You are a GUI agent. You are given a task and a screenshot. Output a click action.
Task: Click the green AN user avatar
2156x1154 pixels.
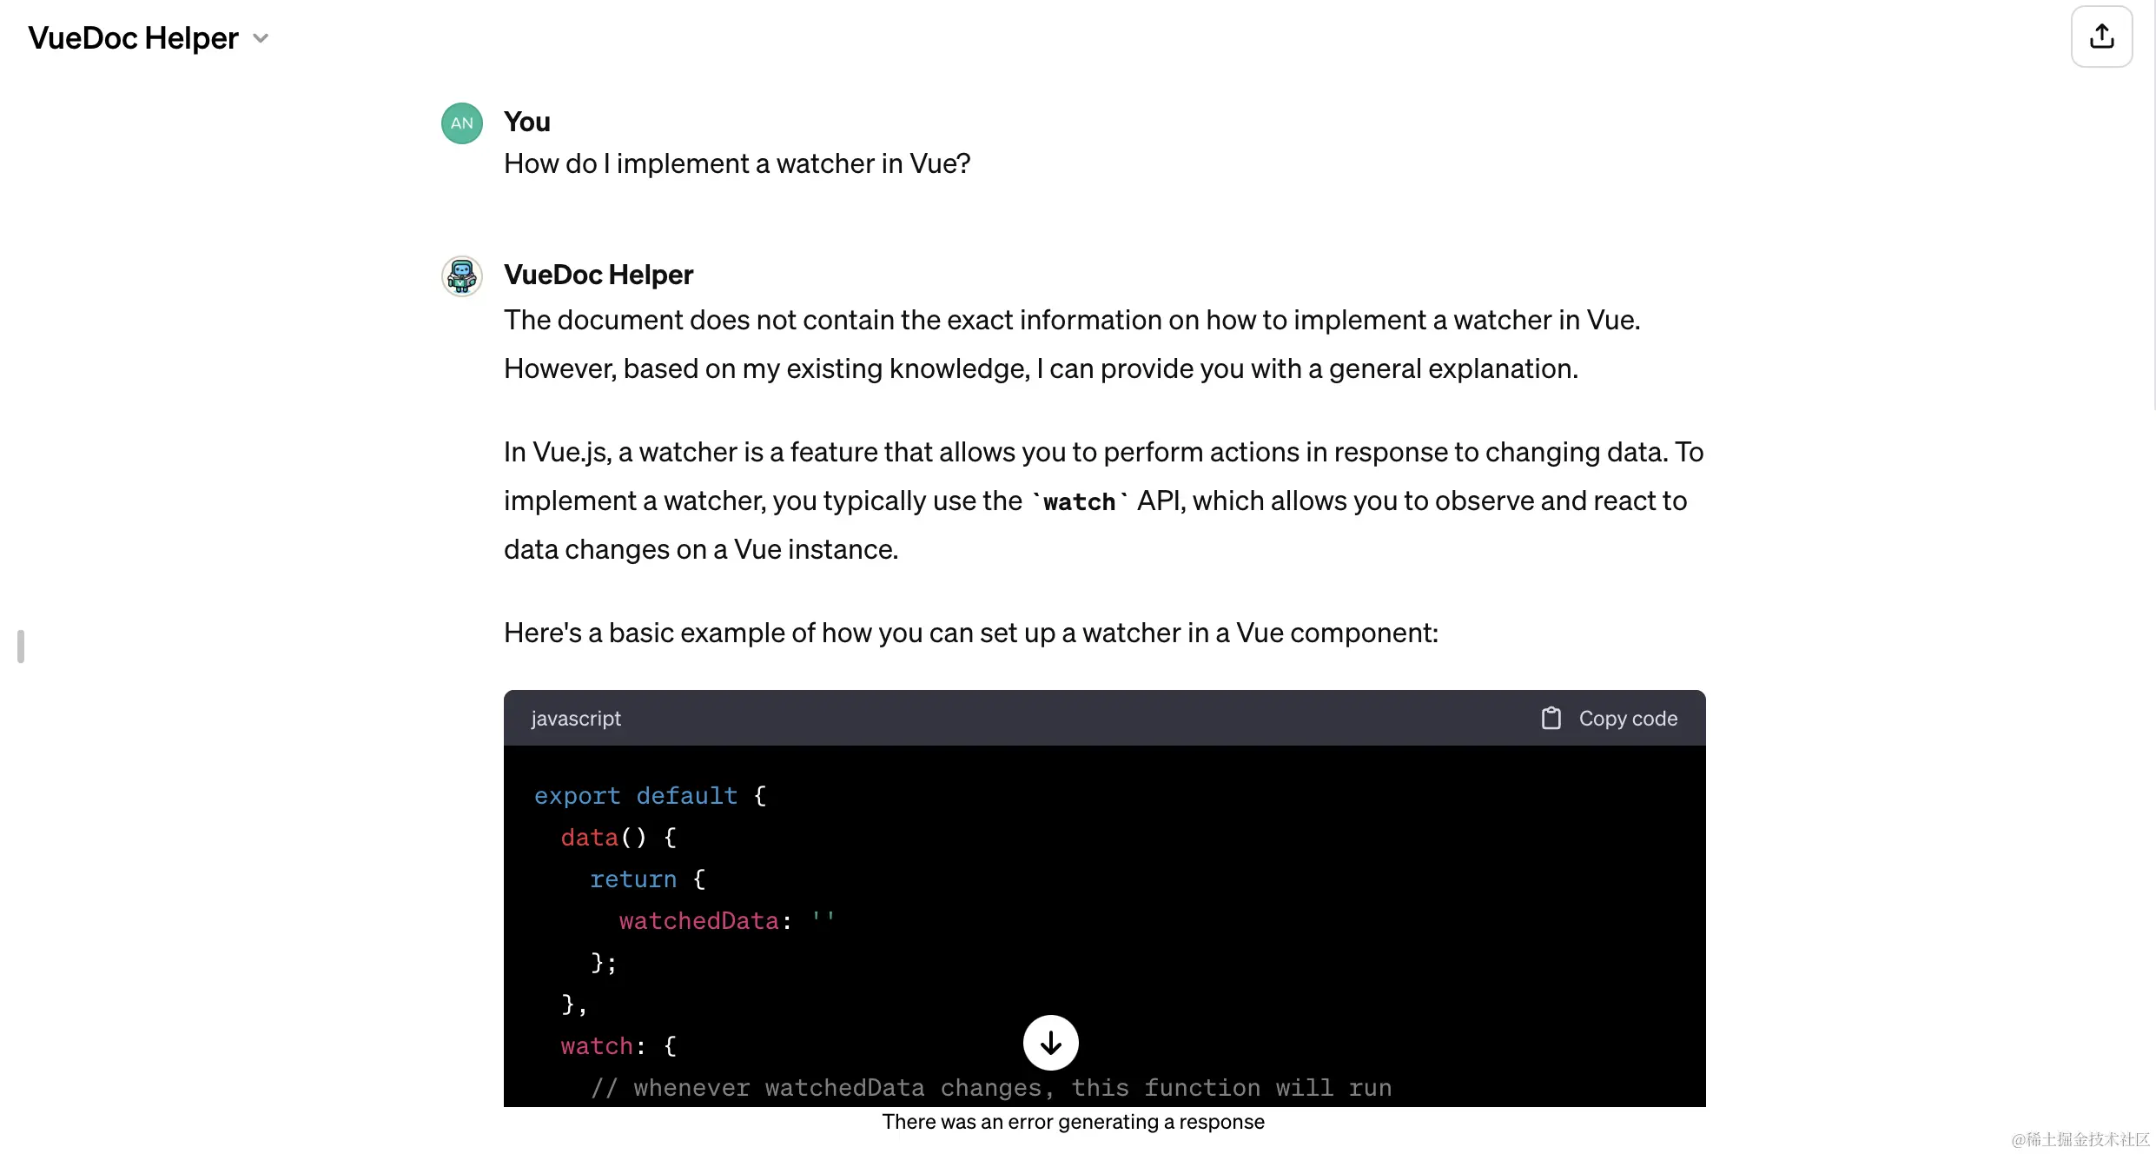pos(461,123)
